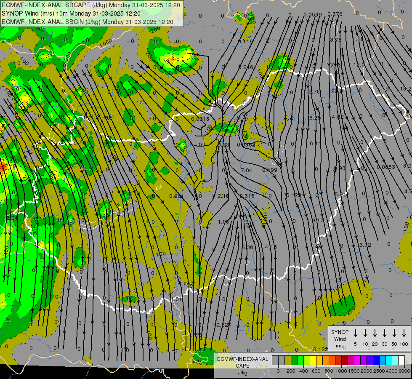Click the 0.0589 value near the top edge

click(312, 14)
